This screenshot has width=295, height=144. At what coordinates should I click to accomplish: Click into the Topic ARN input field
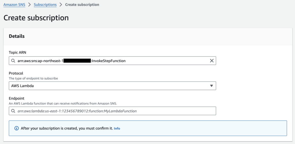pyautogui.click(x=112, y=61)
